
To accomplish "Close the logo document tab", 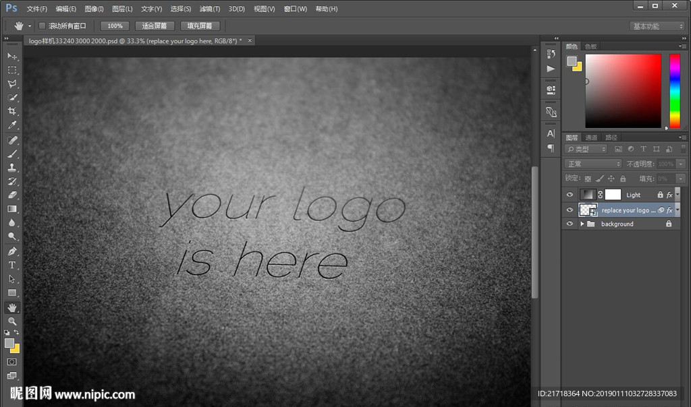I will click(x=250, y=40).
